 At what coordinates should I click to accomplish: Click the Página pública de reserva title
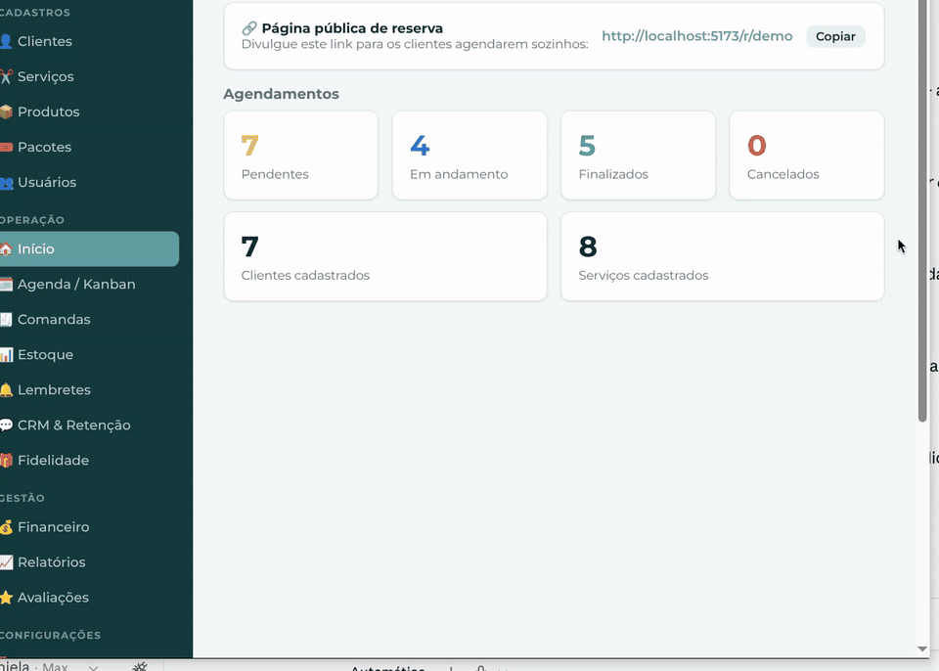pyautogui.click(x=352, y=28)
